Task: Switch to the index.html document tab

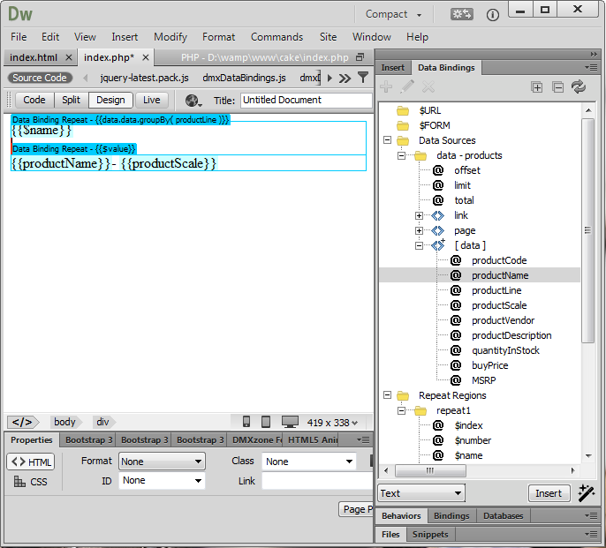Action: pyautogui.click(x=34, y=57)
